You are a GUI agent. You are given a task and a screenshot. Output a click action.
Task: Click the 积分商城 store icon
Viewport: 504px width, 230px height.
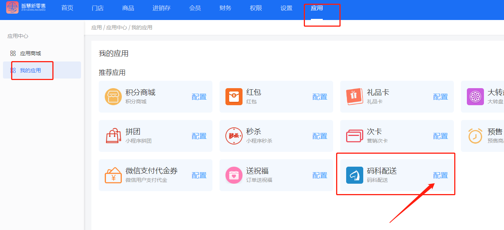coord(113,97)
